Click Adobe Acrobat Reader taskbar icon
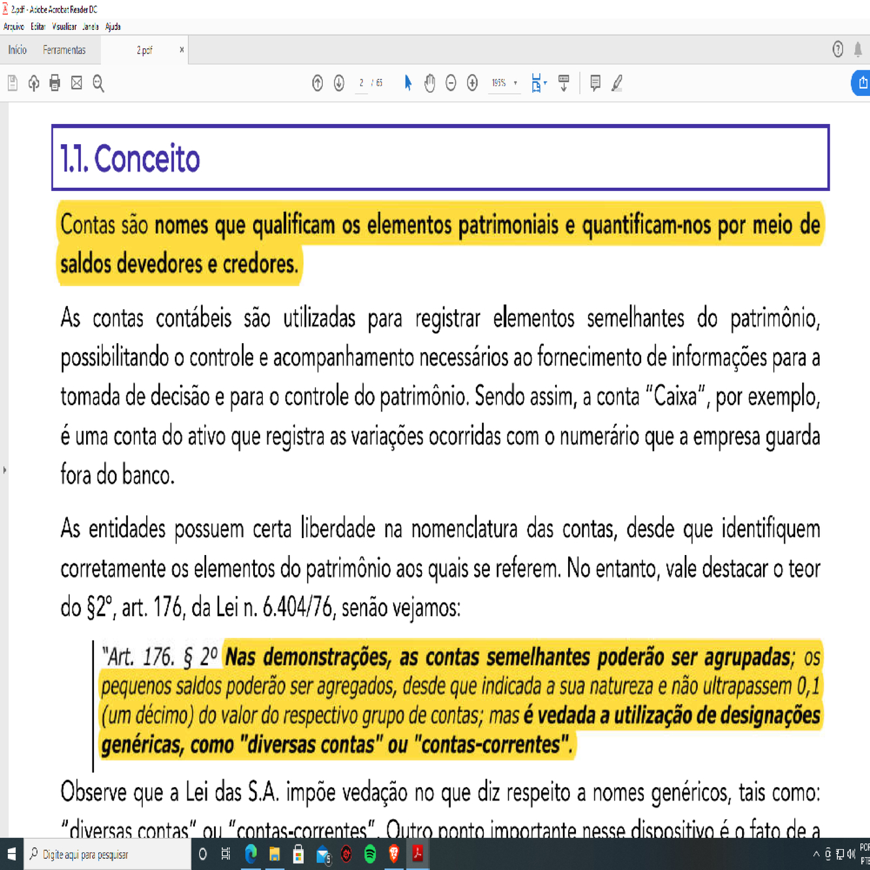The height and width of the screenshot is (870, 870). tap(417, 854)
